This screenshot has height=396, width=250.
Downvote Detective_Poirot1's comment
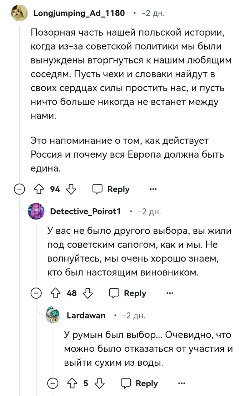click(88, 293)
